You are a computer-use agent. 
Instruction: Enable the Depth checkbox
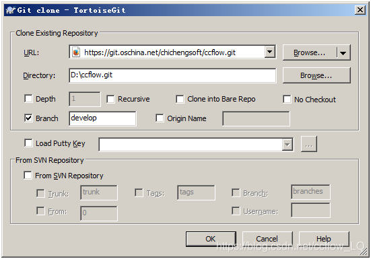(x=28, y=98)
